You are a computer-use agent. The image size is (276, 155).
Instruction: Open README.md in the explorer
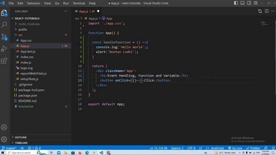[x=41, y=101]
